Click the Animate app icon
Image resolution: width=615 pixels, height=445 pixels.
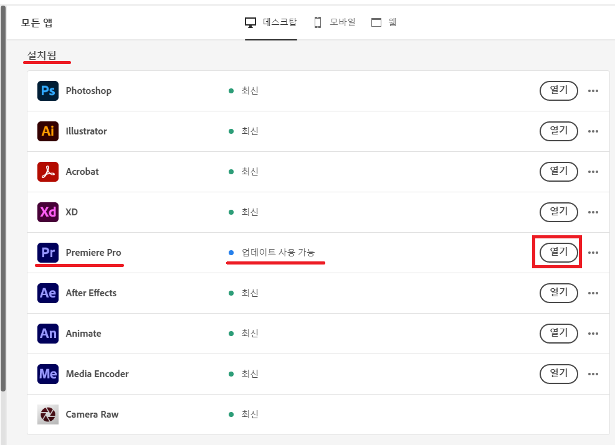(48, 334)
